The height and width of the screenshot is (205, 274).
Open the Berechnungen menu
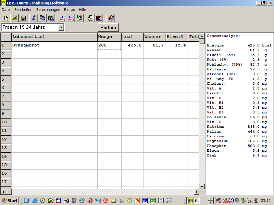pos(48,10)
